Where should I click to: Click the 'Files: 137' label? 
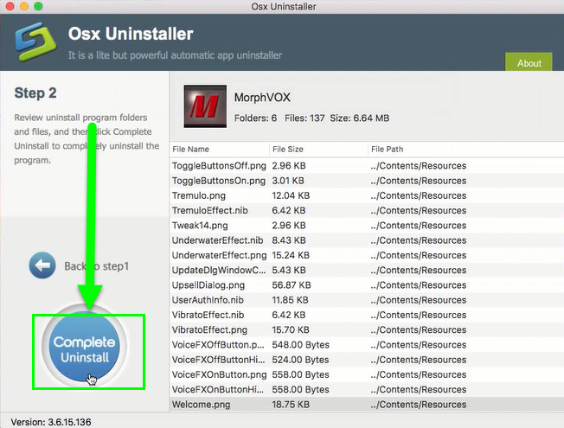coord(304,118)
